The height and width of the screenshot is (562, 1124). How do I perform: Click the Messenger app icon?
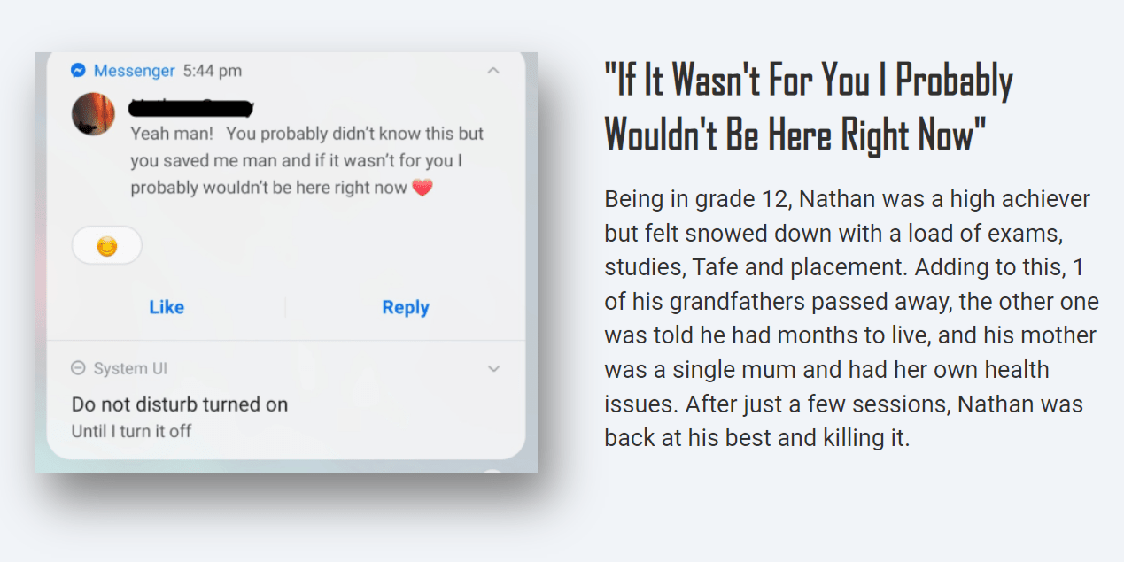coord(79,71)
